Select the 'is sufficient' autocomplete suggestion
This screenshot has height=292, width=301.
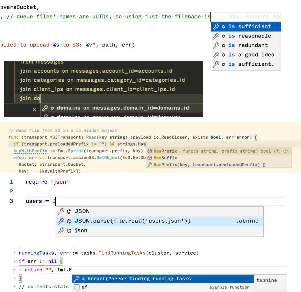[246, 27]
